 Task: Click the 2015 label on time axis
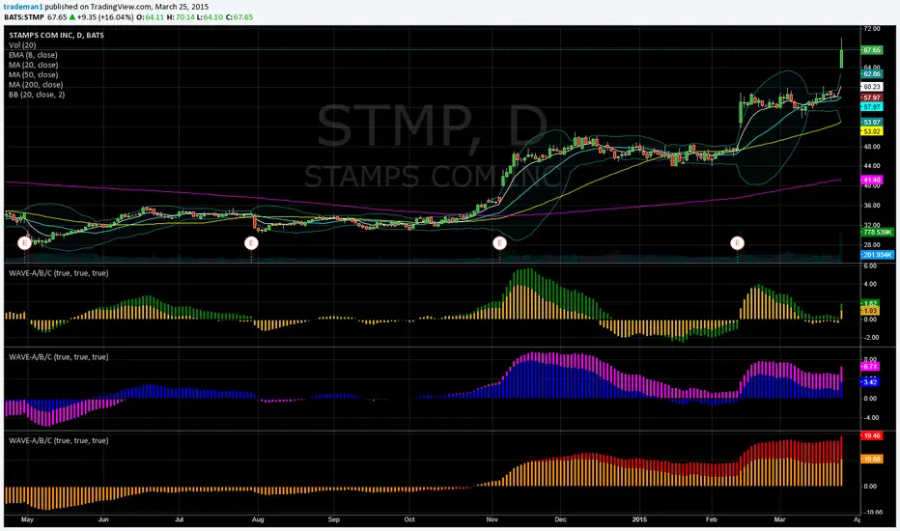coord(639,519)
